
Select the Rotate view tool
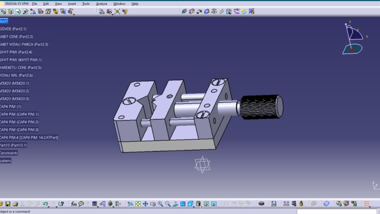[153, 204]
